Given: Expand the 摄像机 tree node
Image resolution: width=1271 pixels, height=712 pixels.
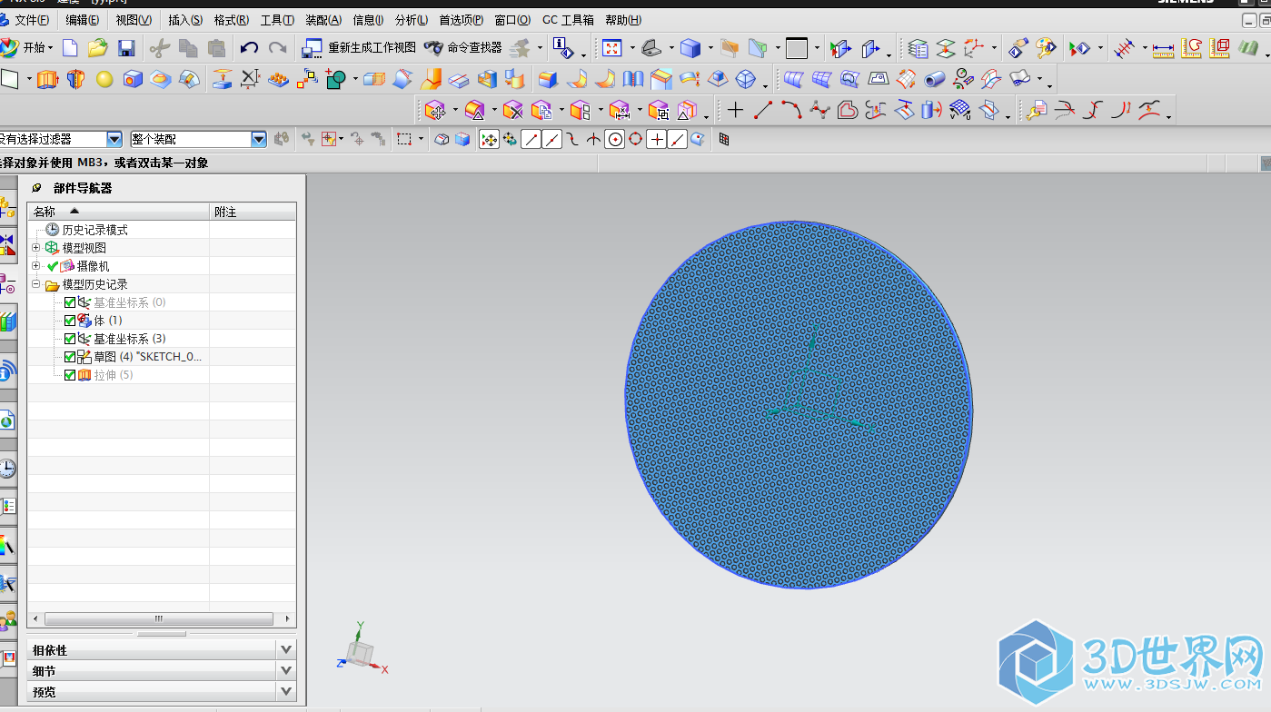Looking at the screenshot, I should pyautogui.click(x=35, y=266).
